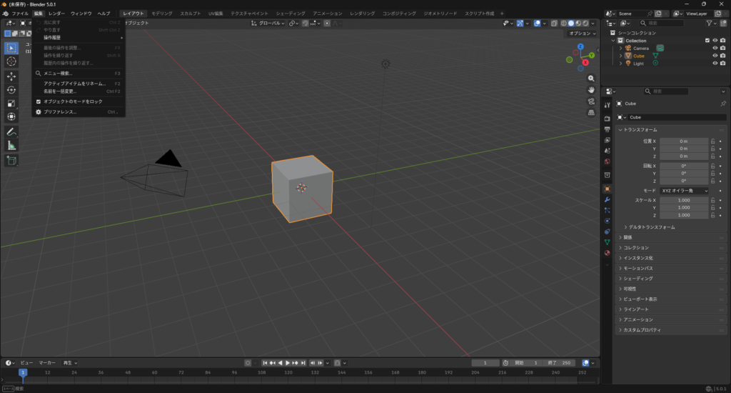Click the メニュー検索 menu entry
The image size is (731, 393).
(58, 73)
